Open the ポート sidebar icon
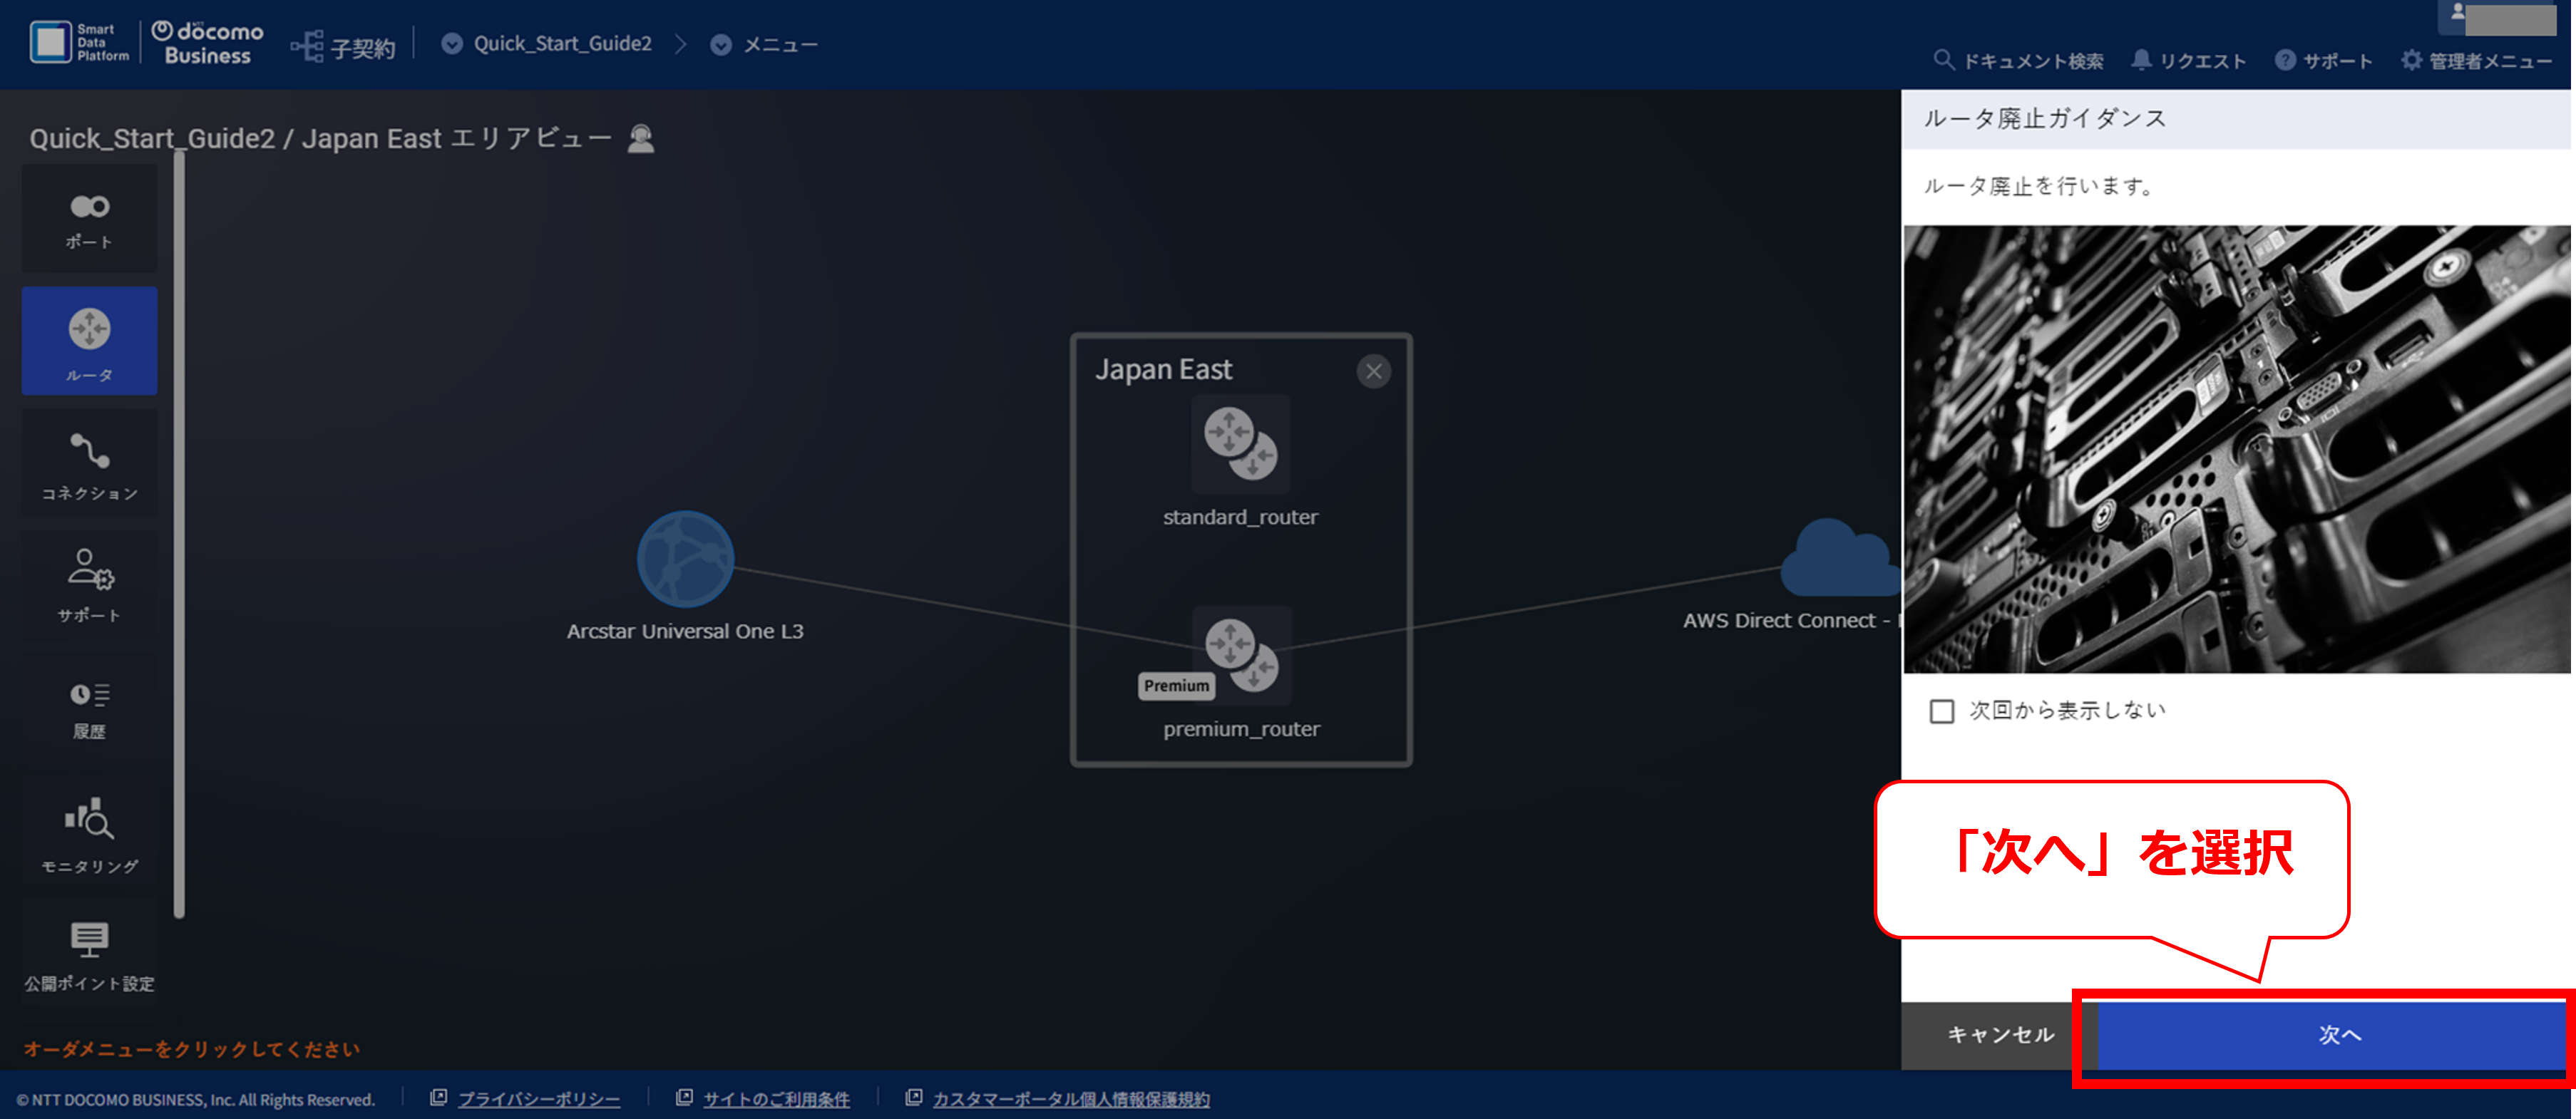This screenshot has width=2576, height=1119. [x=89, y=220]
